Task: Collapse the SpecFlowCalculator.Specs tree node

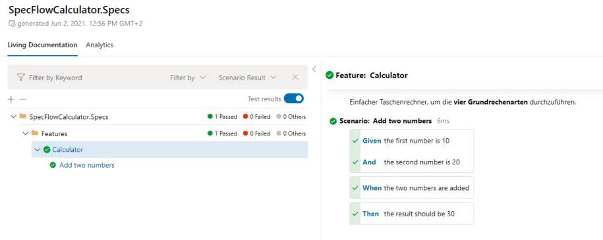Action: (13, 116)
